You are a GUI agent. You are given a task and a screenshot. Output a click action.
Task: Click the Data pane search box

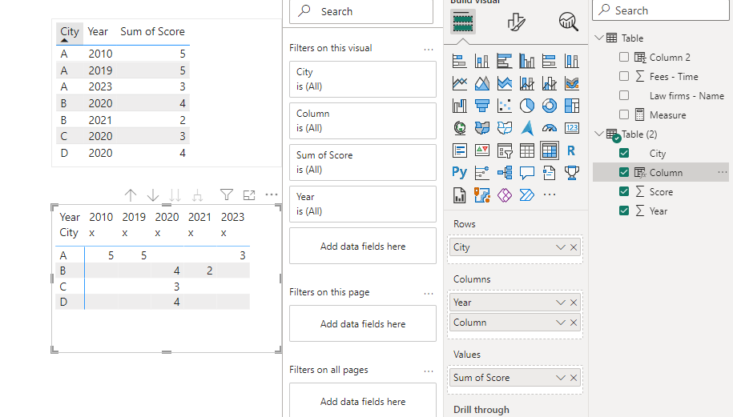click(x=661, y=10)
